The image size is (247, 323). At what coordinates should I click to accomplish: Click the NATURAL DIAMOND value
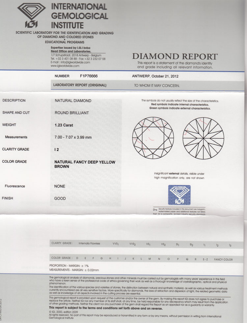(x=73, y=101)
